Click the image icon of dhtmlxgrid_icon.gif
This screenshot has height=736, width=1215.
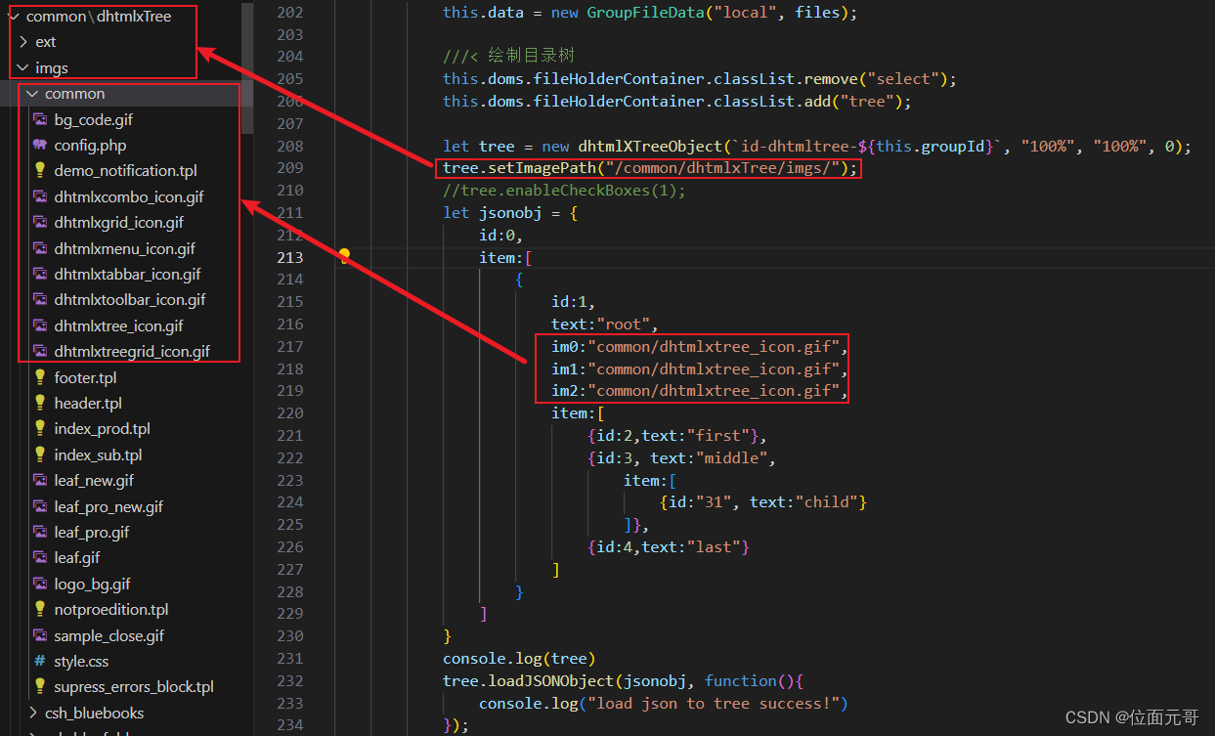pos(40,222)
